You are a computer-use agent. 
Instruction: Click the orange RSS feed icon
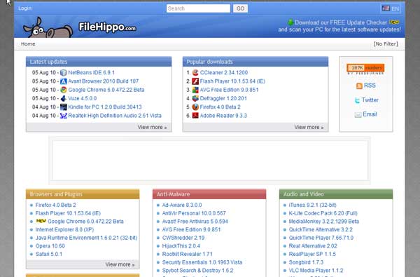pyautogui.click(x=359, y=86)
